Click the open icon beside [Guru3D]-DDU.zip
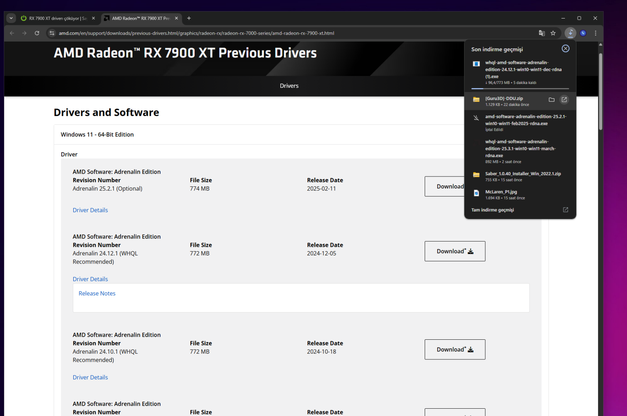The width and height of the screenshot is (627, 416). 564,100
